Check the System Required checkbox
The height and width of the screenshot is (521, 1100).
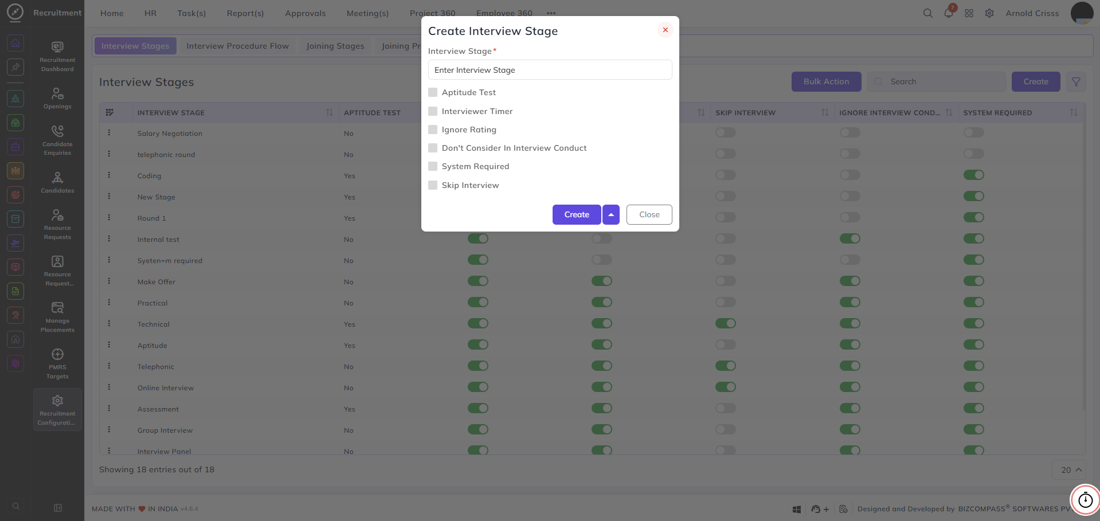tap(433, 166)
